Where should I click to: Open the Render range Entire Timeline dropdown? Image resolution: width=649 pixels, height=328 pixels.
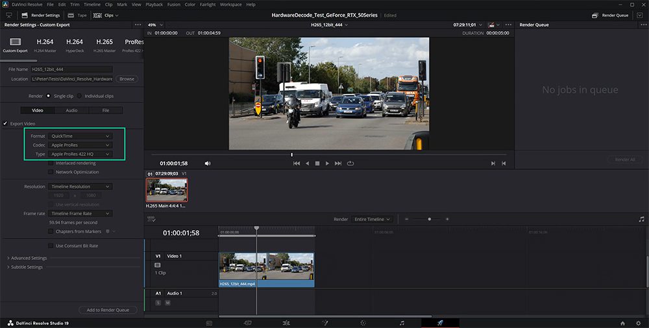[372, 219]
